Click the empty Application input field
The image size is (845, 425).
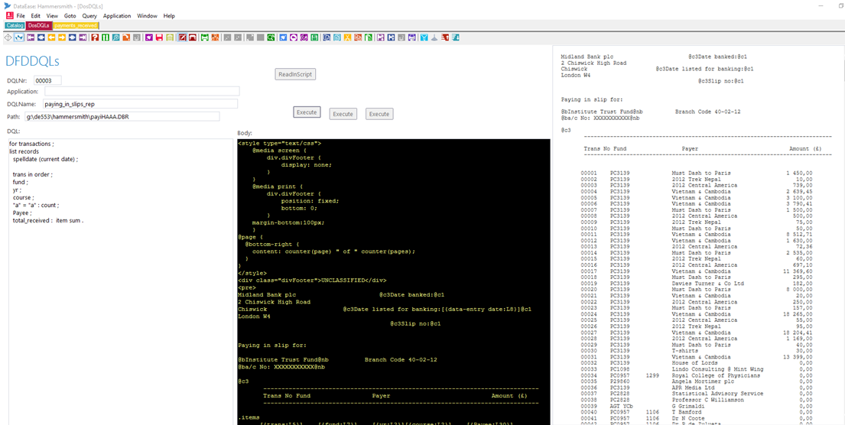(141, 92)
